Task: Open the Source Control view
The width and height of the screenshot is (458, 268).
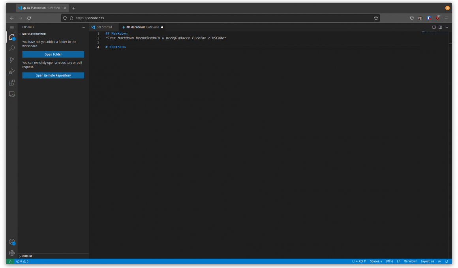Action: tap(12, 60)
